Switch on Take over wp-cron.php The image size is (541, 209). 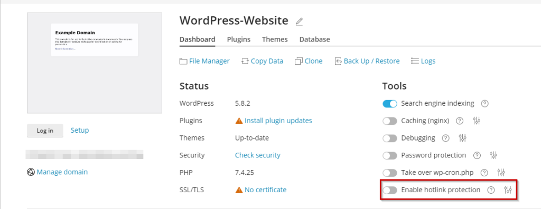pyautogui.click(x=390, y=173)
